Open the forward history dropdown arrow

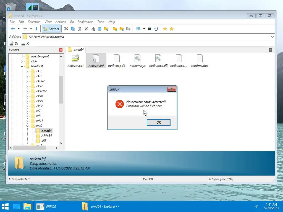coord(31,29)
